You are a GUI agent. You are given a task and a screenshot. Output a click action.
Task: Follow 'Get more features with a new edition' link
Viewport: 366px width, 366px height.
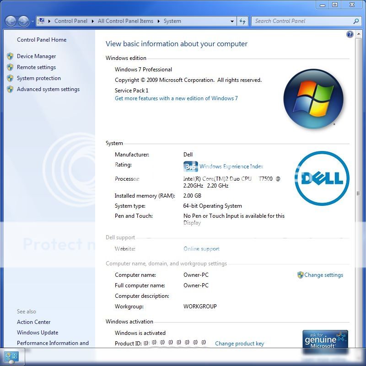[176, 98]
